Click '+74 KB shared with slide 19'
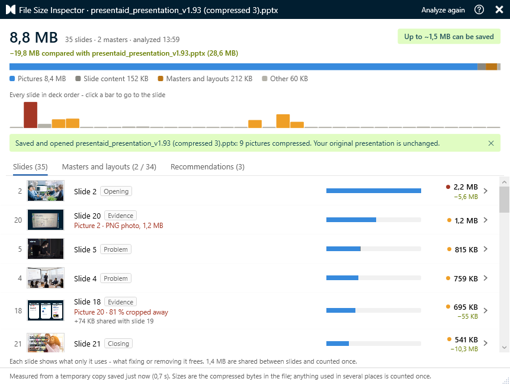 (x=114, y=321)
